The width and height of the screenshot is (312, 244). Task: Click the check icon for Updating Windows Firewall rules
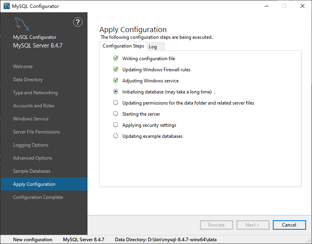[116, 69]
